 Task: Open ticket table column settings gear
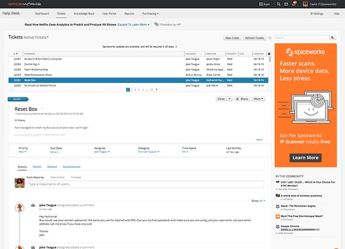(269, 53)
